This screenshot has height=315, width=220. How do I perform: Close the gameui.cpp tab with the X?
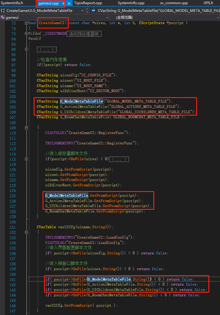69,3
